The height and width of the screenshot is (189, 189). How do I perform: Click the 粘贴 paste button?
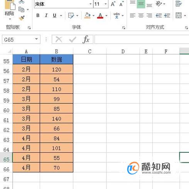[9, 10]
